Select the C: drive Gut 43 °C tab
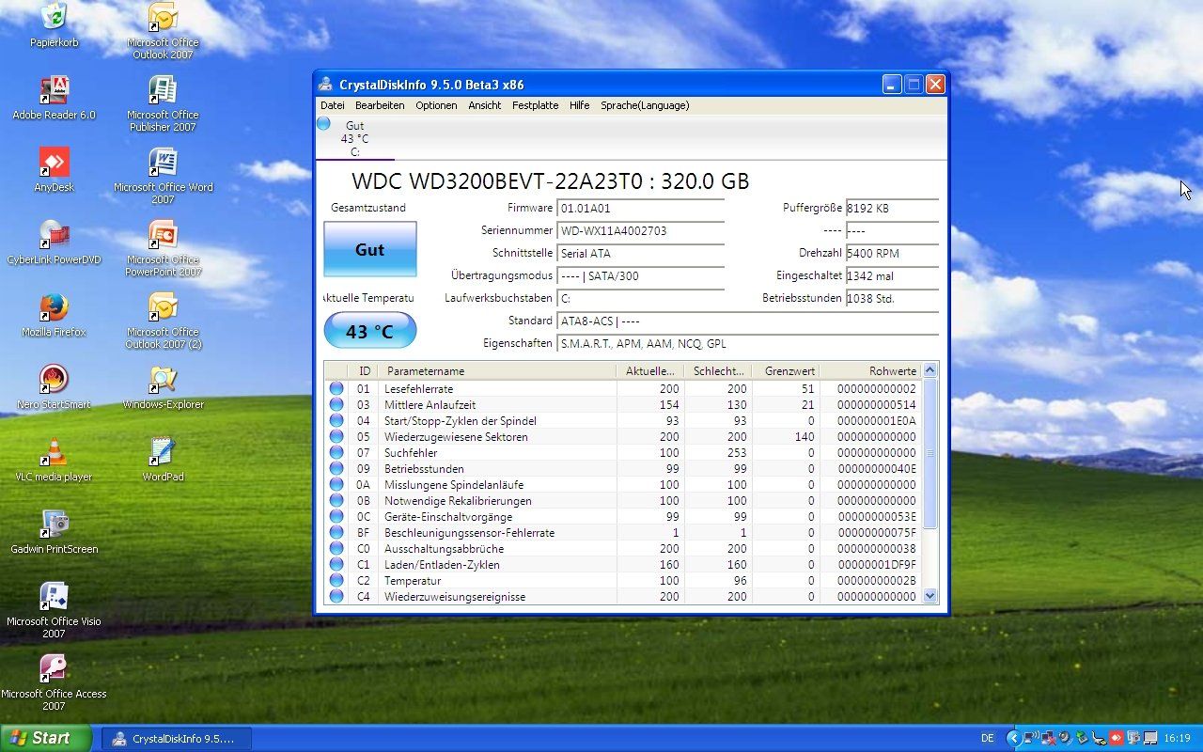 tap(355, 138)
